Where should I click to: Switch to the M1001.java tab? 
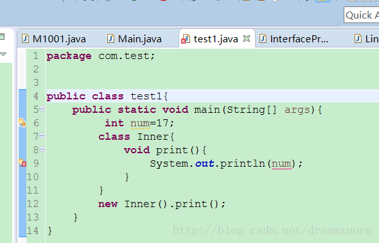point(54,39)
